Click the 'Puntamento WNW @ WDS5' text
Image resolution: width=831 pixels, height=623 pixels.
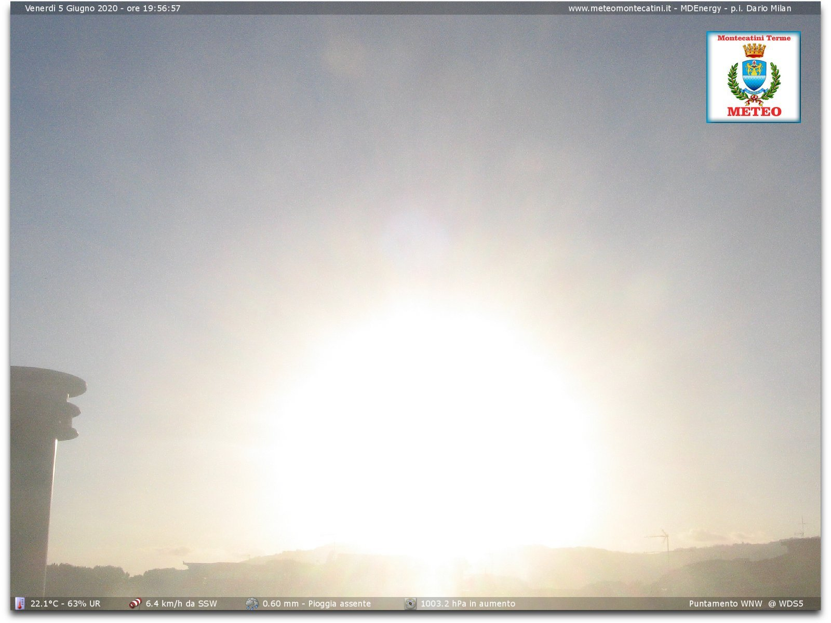(746, 603)
